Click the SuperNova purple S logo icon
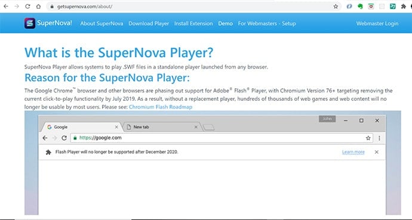Screen dimensions: 412x220 30,23
